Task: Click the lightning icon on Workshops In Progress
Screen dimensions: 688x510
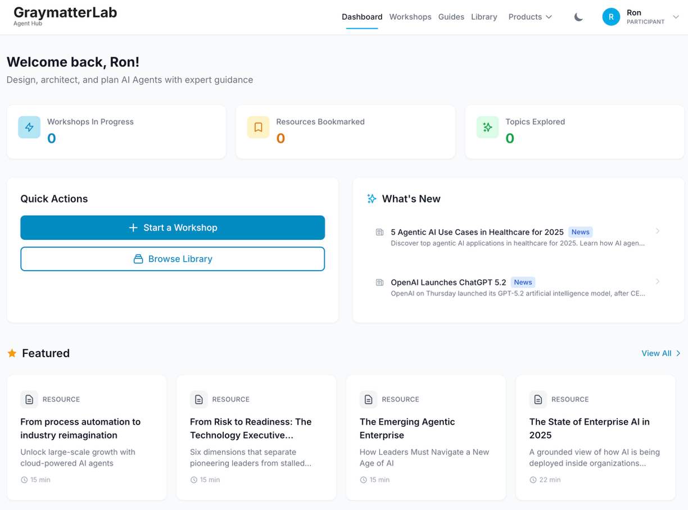Action: (x=29, y=128)
